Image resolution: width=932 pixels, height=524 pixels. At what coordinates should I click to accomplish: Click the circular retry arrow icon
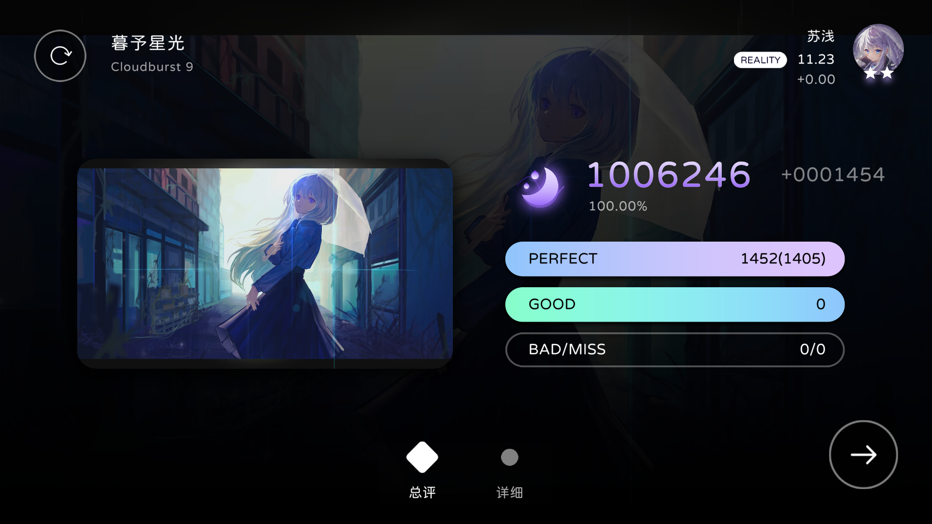point(60,56)
